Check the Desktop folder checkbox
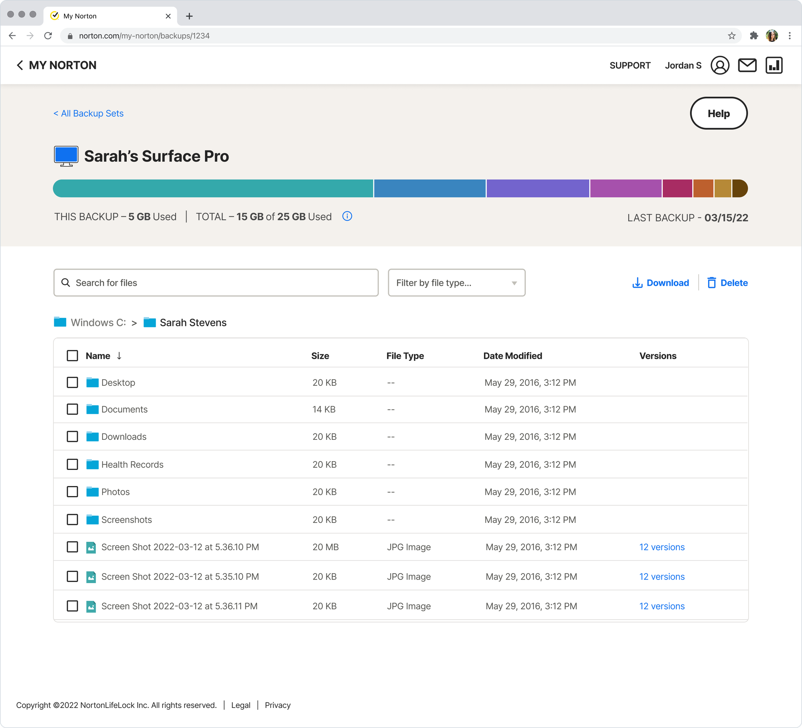This screenshot has height=728, width=802. pos(72,382)
